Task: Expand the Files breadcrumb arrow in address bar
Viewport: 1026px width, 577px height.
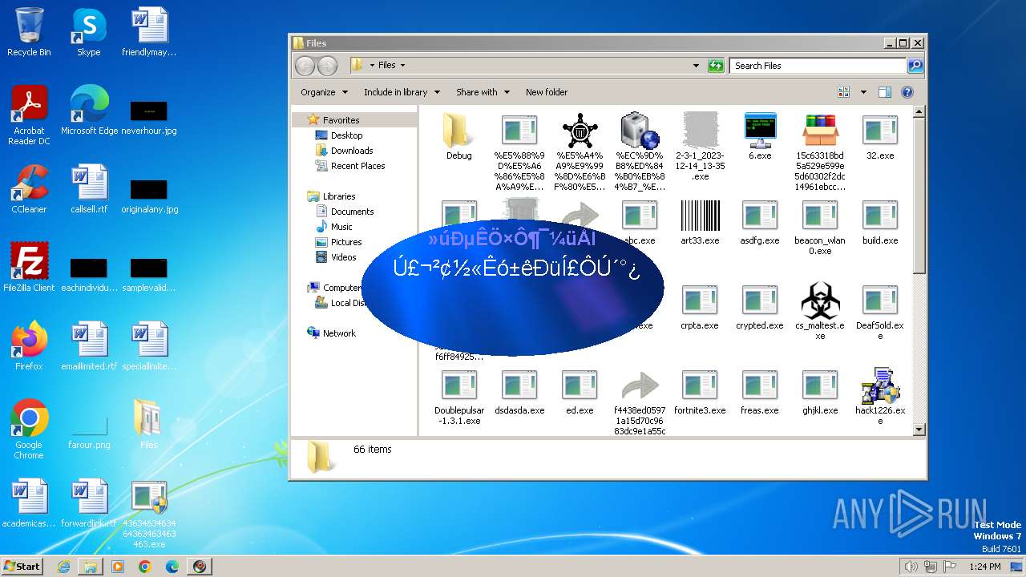Action: (x=402, y=65)
